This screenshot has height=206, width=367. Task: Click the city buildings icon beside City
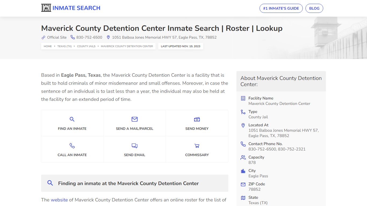pyautogui.click(x=243, y=171)
